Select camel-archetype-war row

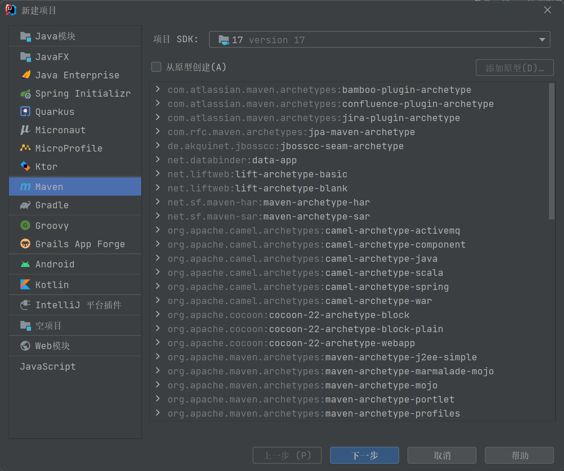pyautogui.click(x=349, y=301)
